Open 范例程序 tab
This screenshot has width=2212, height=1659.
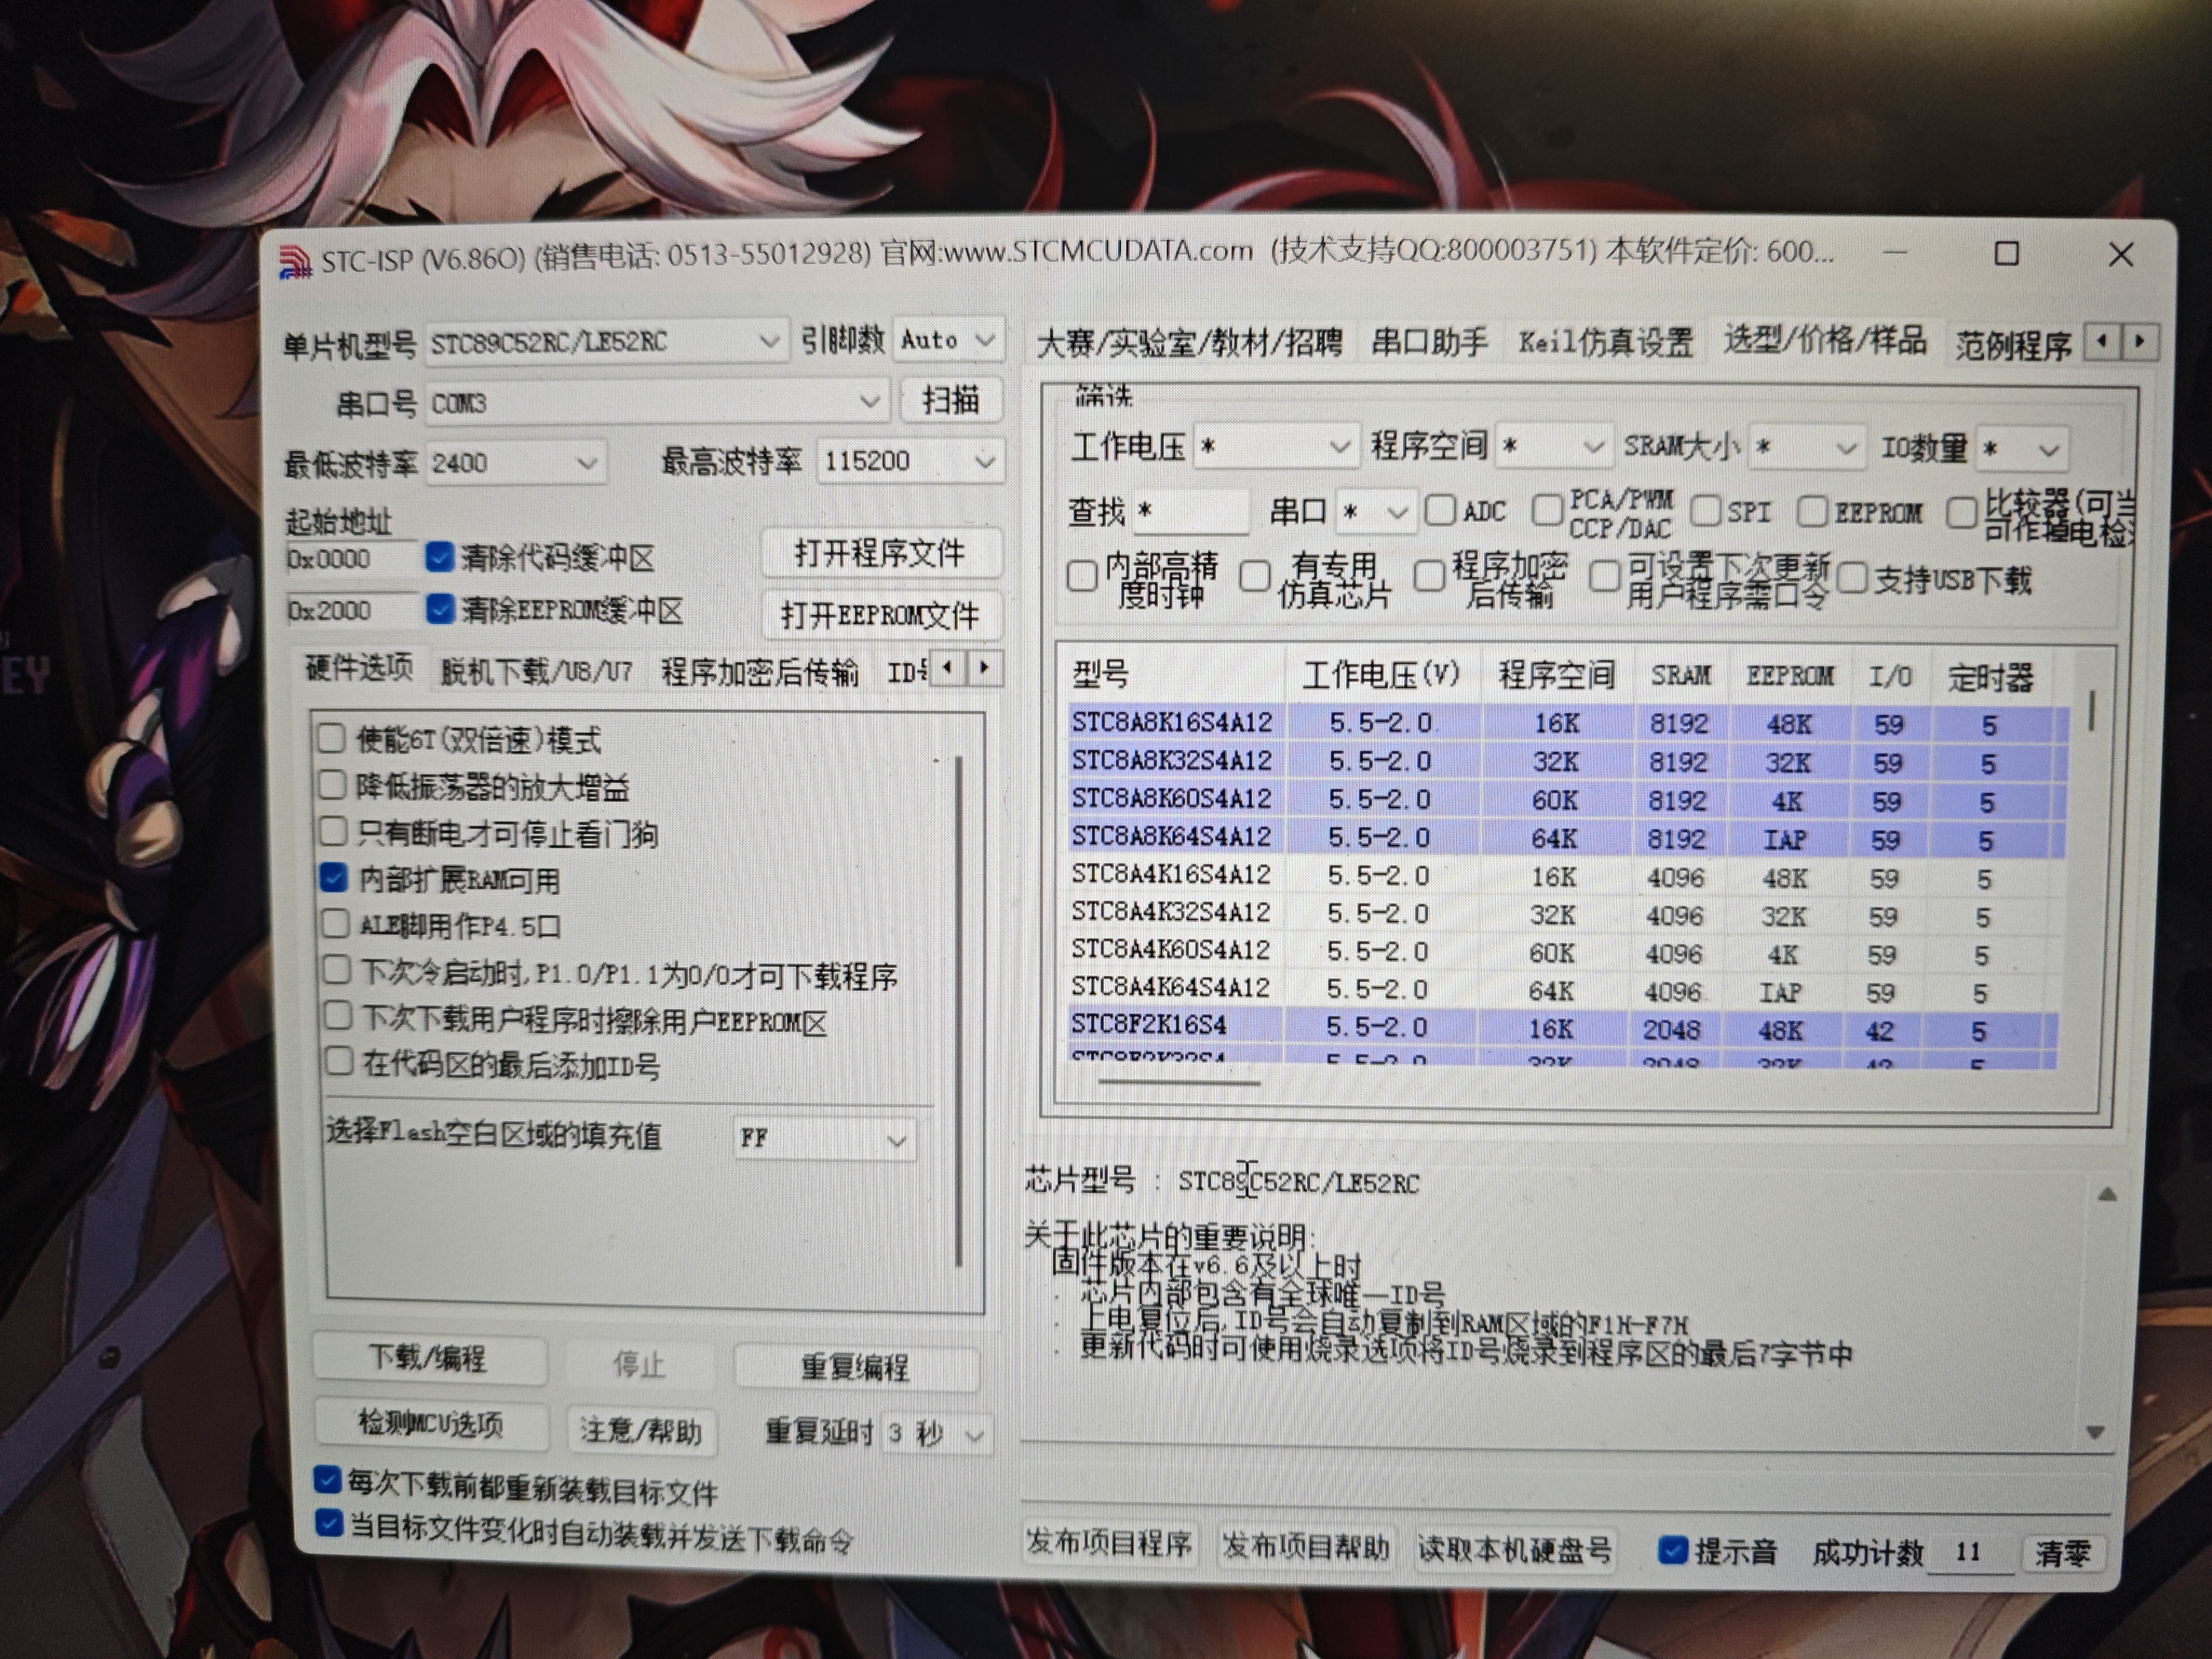(2013, 345)
